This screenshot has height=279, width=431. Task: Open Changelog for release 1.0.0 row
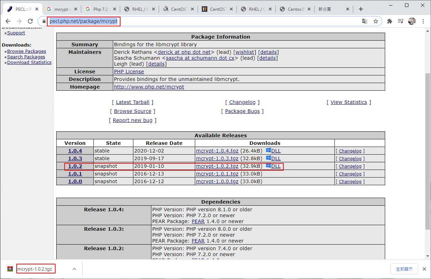coord(350,182)
